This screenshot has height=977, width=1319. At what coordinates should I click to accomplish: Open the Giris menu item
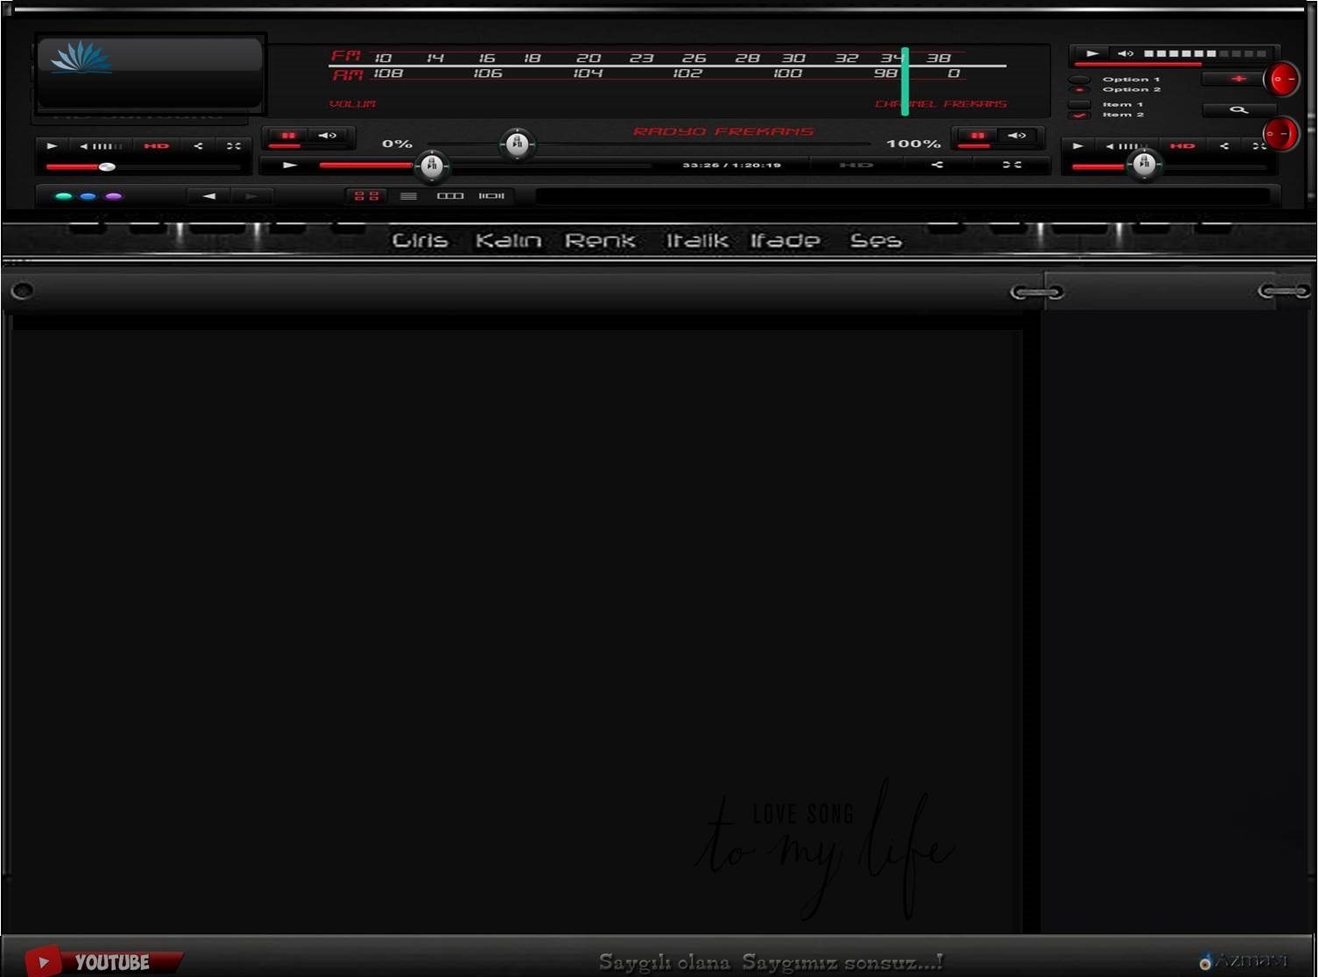[420, 241]
